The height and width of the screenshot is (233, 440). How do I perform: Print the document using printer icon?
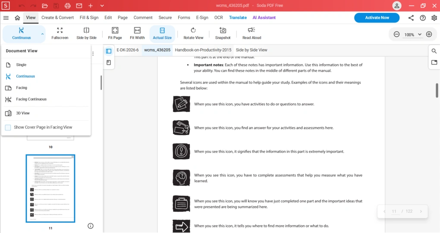pyautogui.click(x=68, y=6)
